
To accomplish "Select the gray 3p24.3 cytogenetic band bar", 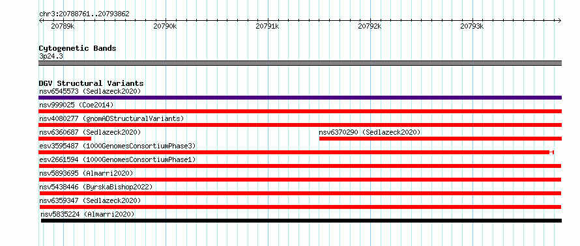I will point(300,62).
